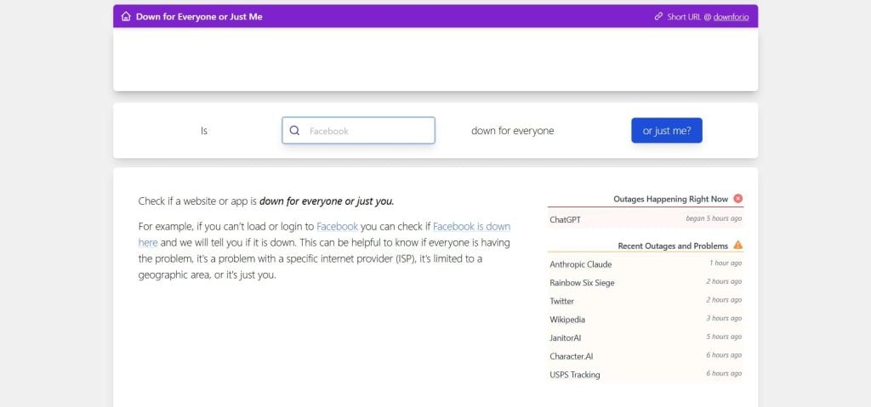Click the home icon in the purple header
871x407 pixels.
pos(126,16)
